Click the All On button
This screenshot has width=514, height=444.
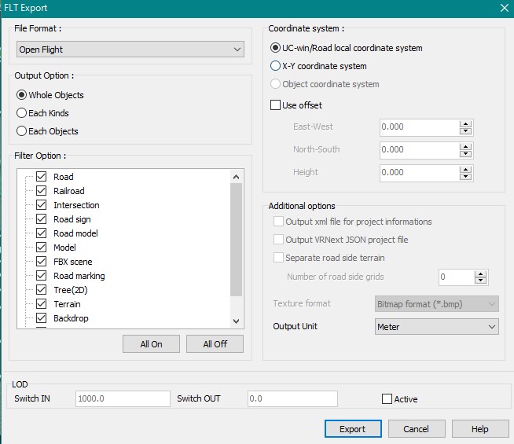pyautogui.click(x=151, y=344)
